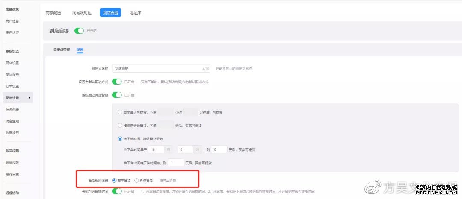Click the 系统设置 sidebar heading
The height and width of the screenshot is (199, 462).
coord(12,51)
